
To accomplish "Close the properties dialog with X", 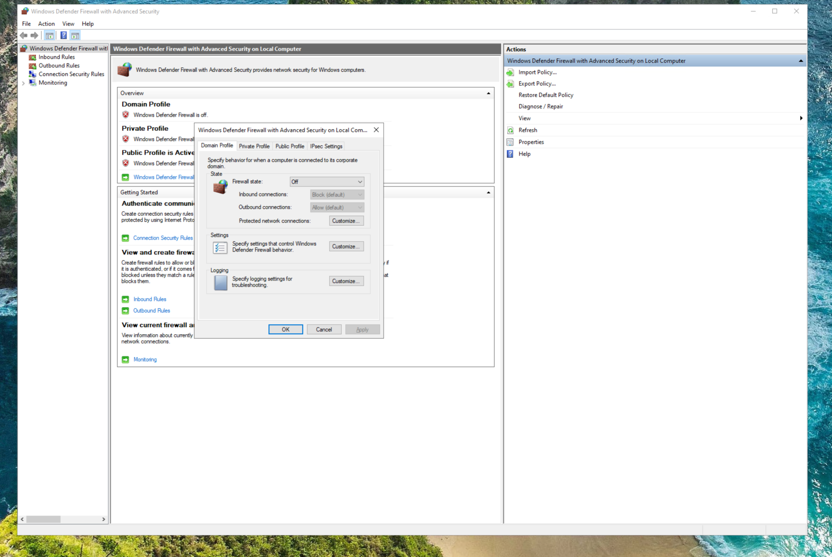I will click(x=376, y=130).
